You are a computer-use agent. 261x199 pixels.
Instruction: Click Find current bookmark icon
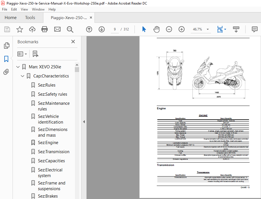coord(35,54)
